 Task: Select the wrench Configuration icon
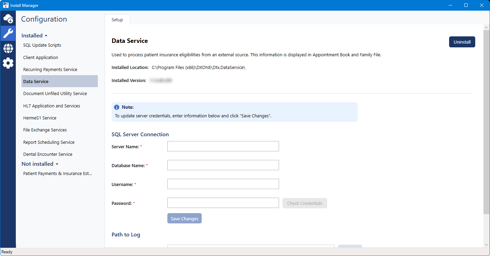click(8, 33)
